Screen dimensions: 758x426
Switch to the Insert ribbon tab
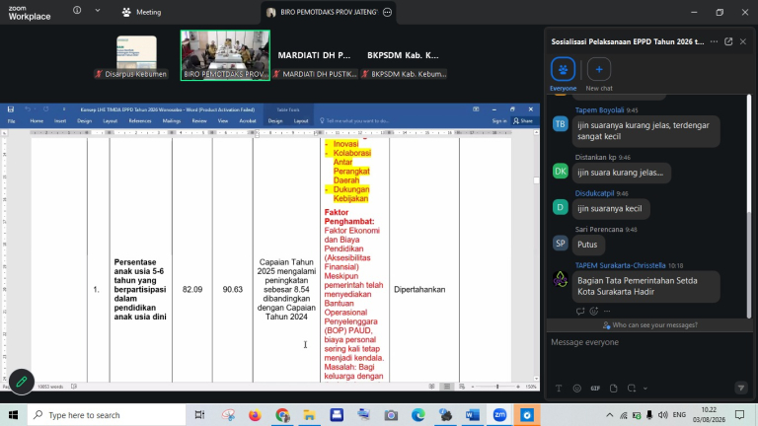pos(60,120)
